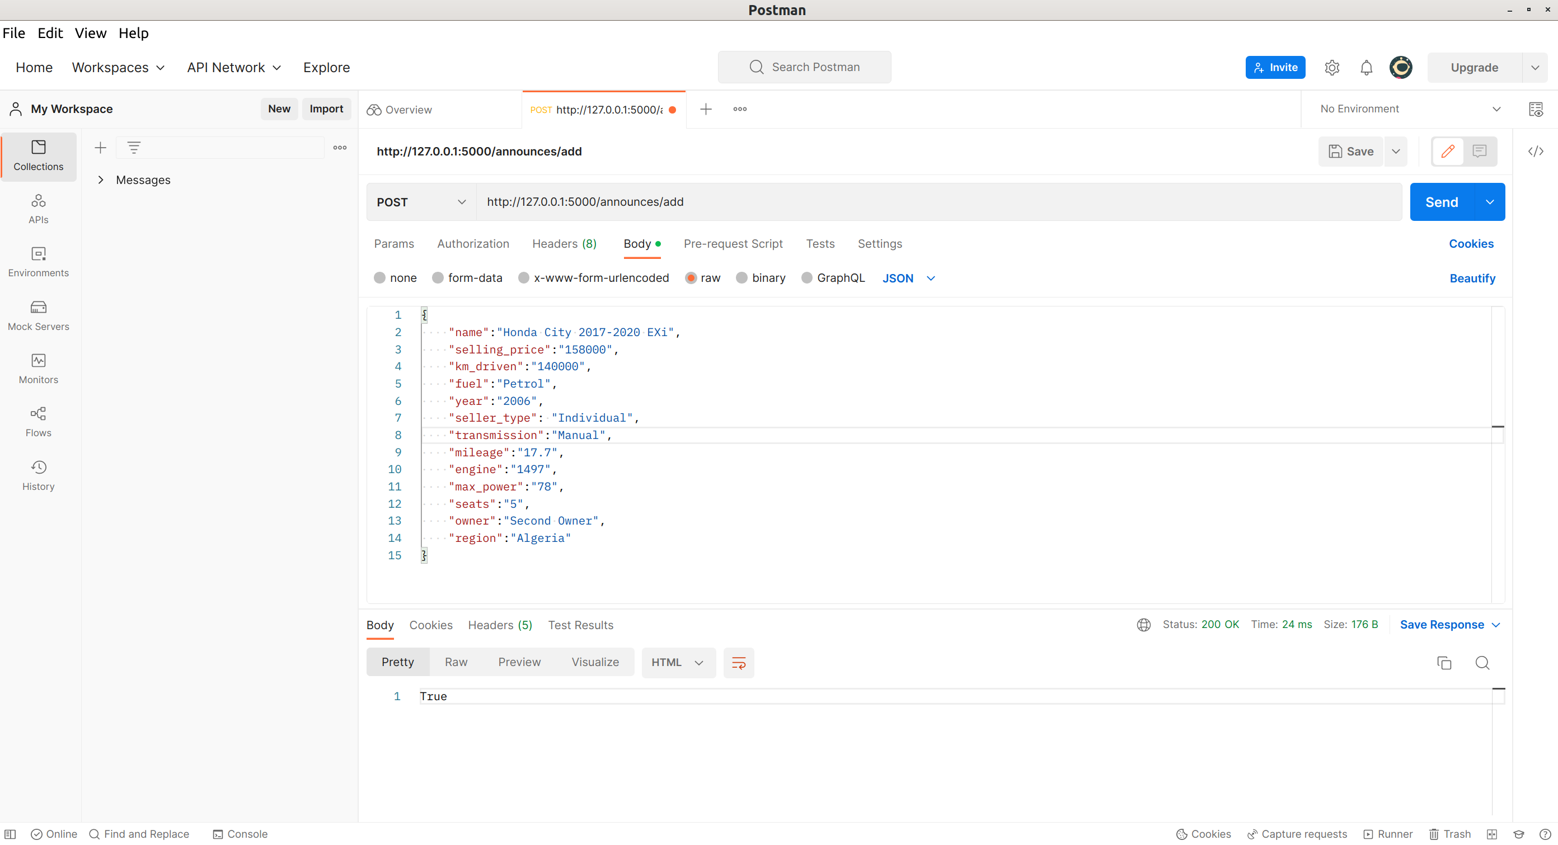Open the notifications bell
1558x845 pixels.
(x=1365, y=68)
